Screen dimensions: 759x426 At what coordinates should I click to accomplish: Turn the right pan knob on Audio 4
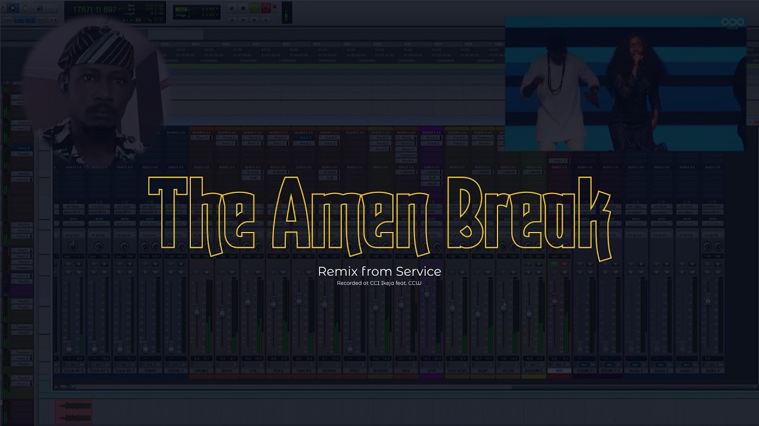point(717,247)
